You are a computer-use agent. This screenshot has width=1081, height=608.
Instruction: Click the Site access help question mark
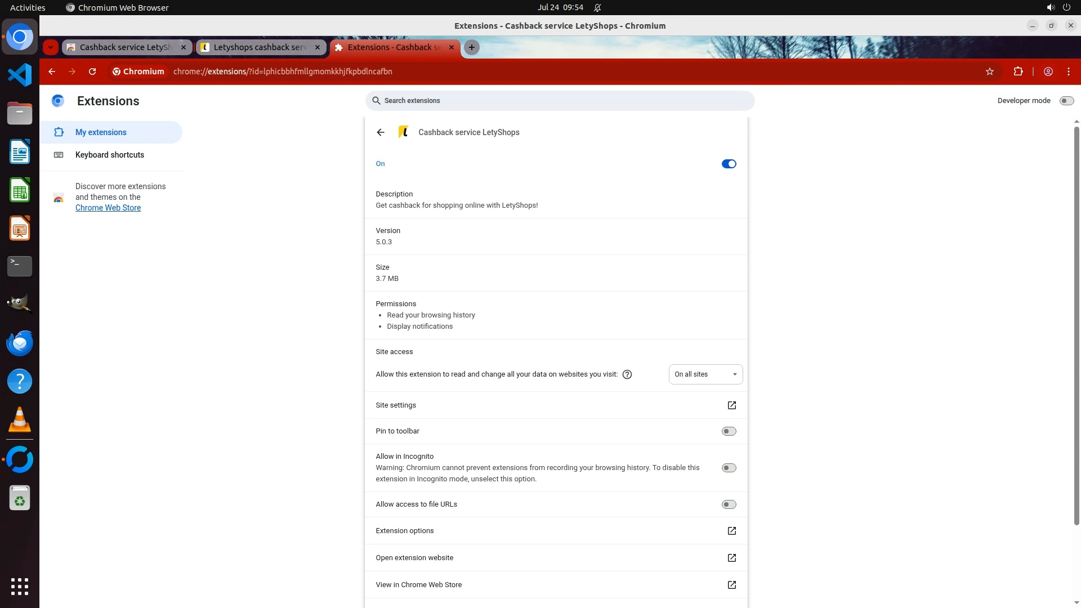(x=627, y=374)
